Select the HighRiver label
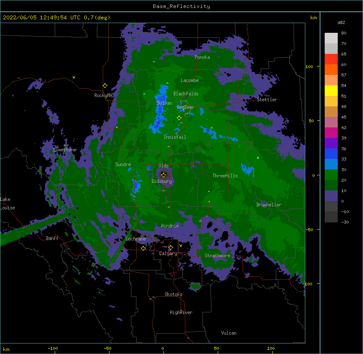Screen dimensions: 363x354 [x=181, y=312]
